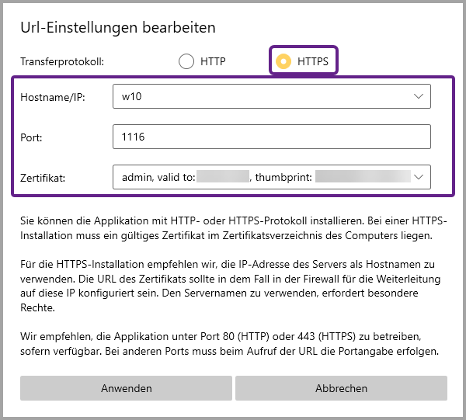Focus the Hostname/IP field showing w10
This screenshot has width=466, height=420.
point(256,97)
